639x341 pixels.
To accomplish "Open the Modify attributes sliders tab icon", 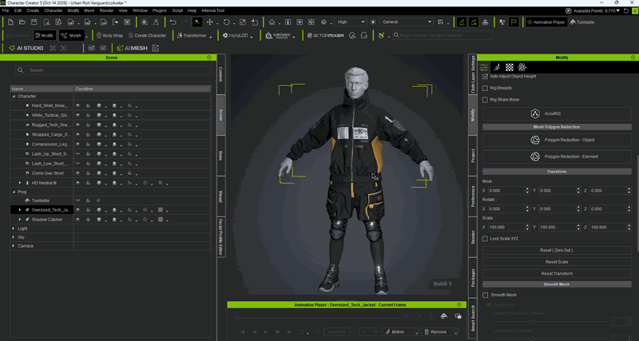I will (484, 67).
